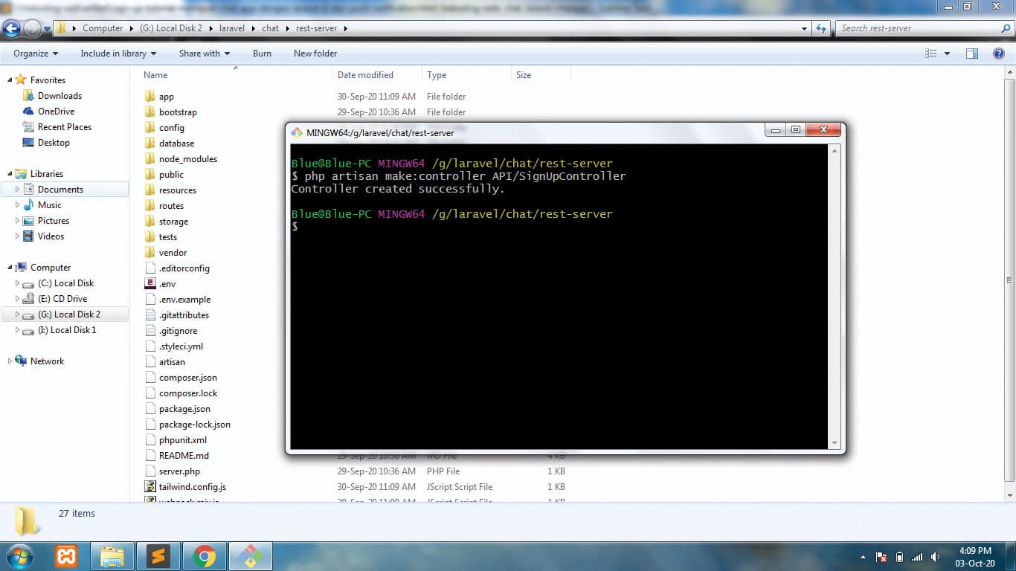
Task: Collapse the Favorites section
Action: pos(10,80)
